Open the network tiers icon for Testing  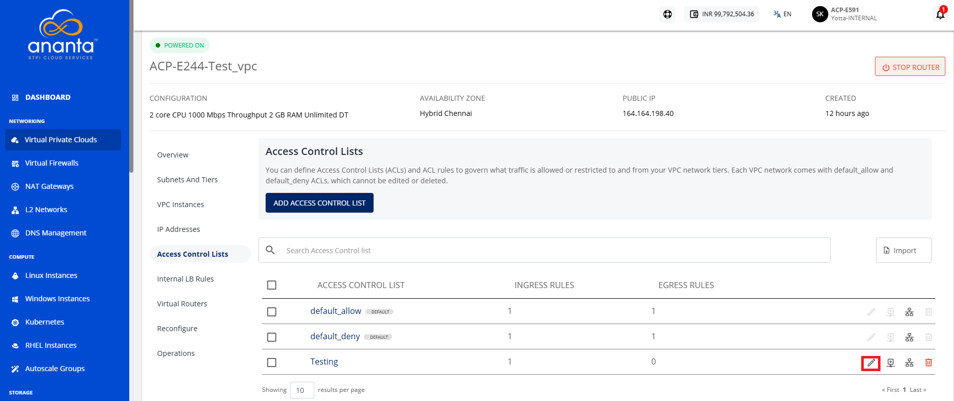(x=909, y=363)
